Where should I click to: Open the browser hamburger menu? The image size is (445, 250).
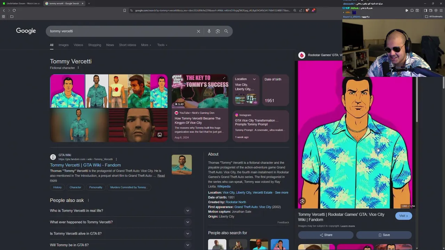tap(441, 10)
